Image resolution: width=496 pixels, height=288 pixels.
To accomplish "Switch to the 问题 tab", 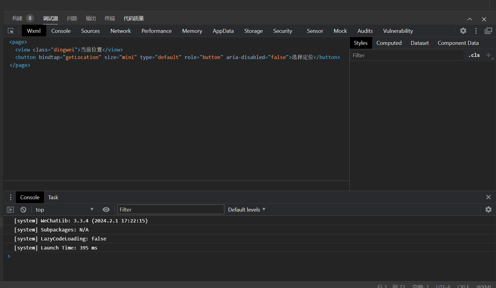I will pyautogui.click(x=72, y=18).
